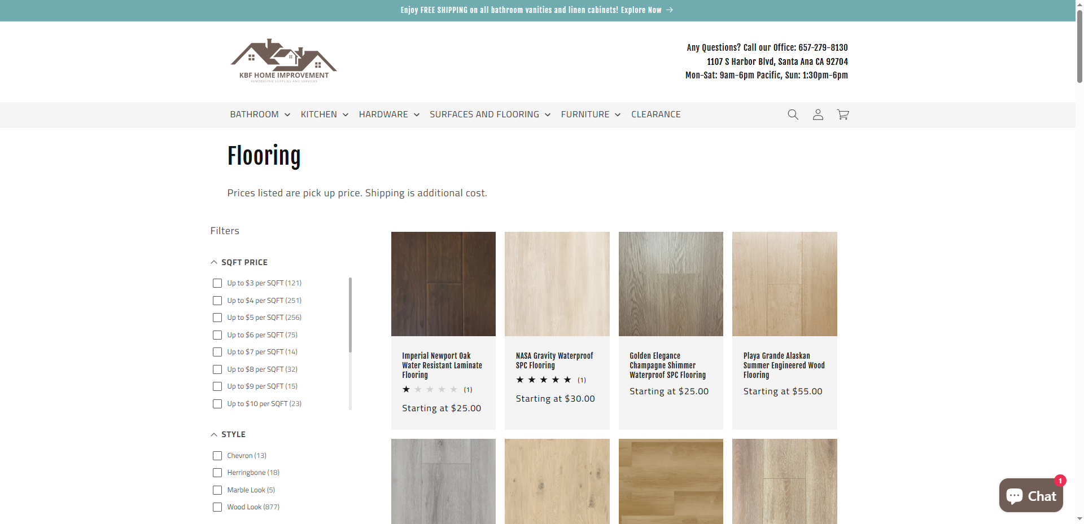The width and height of the screenshot is (1084, 524).
Task: Open the shopping cart icon
Action: click(x=842, y=115)
